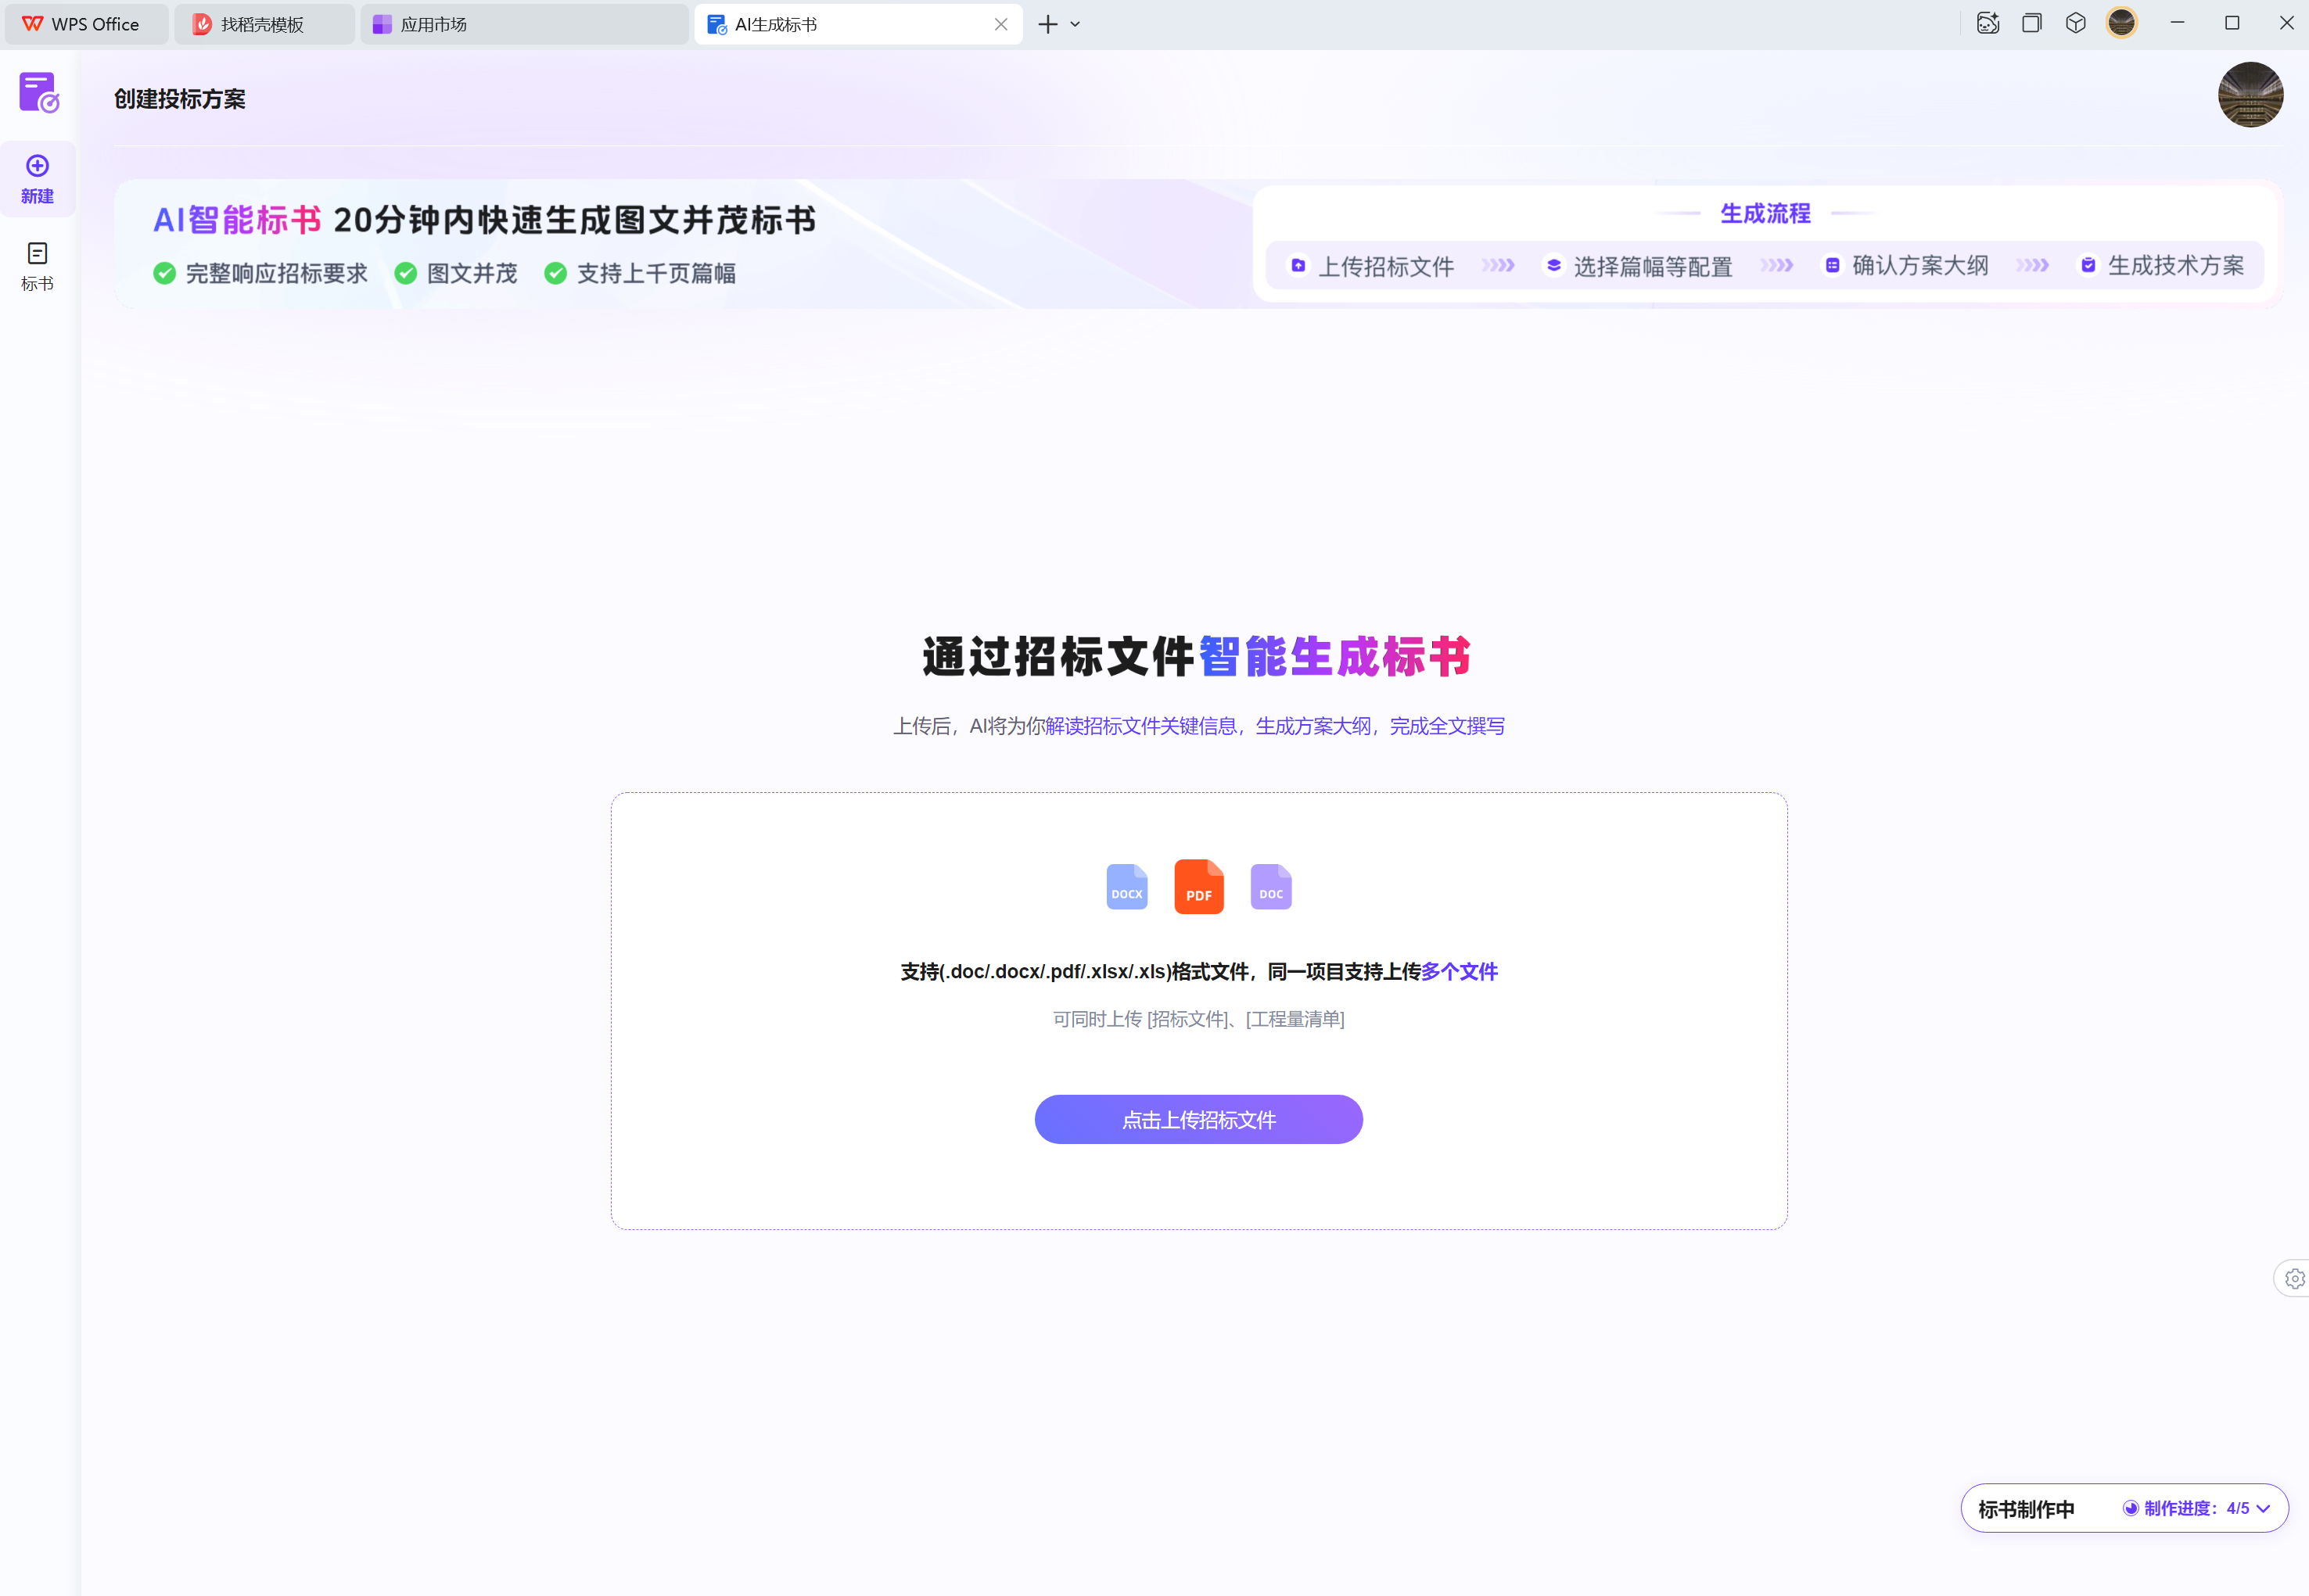Image resolution: width=2309 pixels, height=1596 pixels.
Task: Expand the tab list chevron beside the plus
Action: coord(1075,23)
